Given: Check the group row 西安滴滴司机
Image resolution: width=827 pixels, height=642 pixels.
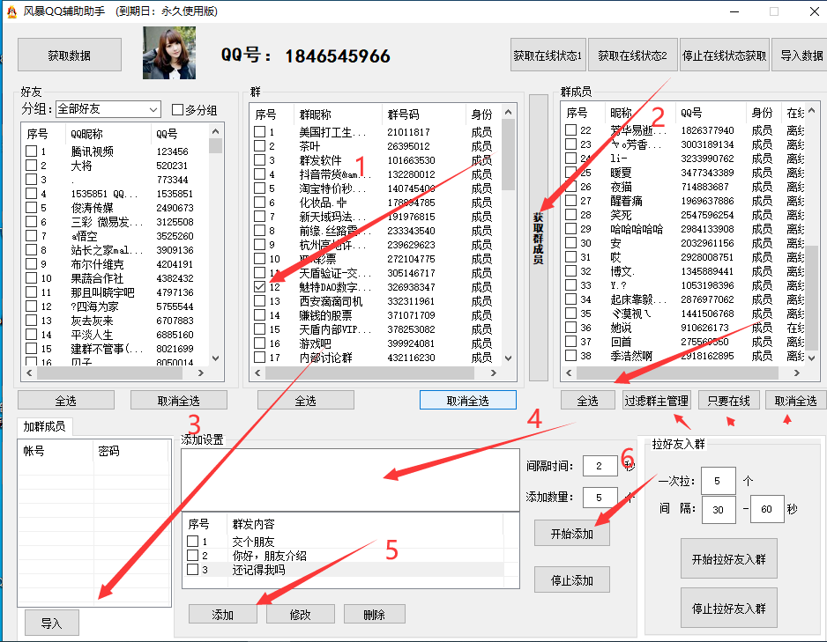Looking at the screenshot, I should [259, 300].
